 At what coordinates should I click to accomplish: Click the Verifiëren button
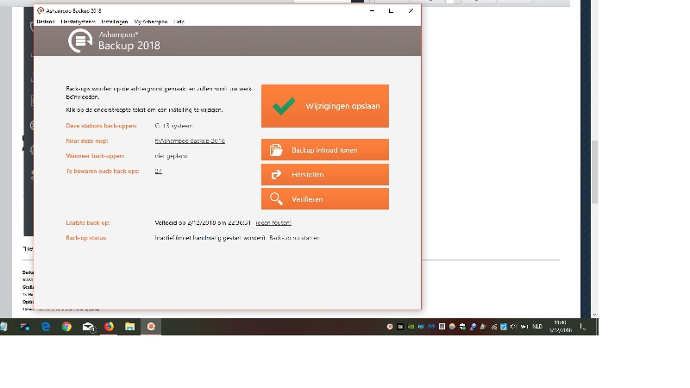coord(325,199)
